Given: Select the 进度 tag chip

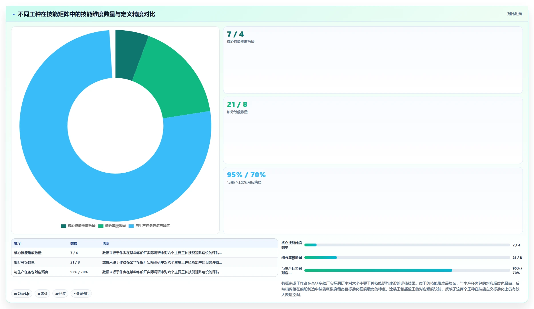Looking at the screenshot, I should [x=60, y=294].
